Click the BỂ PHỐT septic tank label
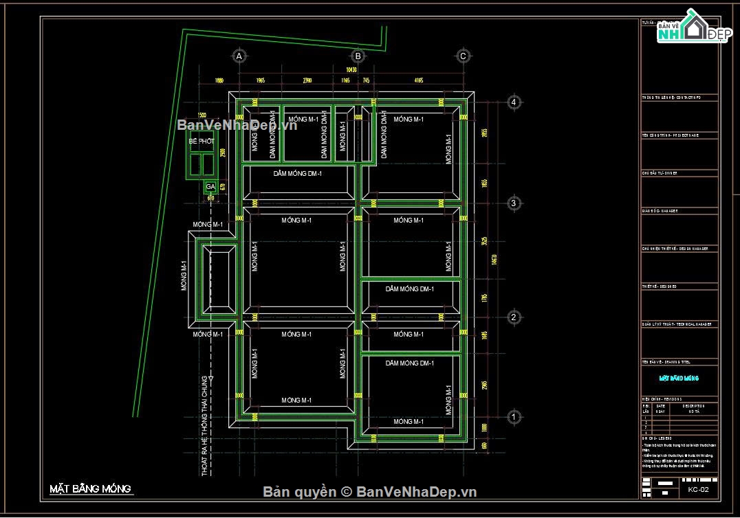 (x=202, y=141)
